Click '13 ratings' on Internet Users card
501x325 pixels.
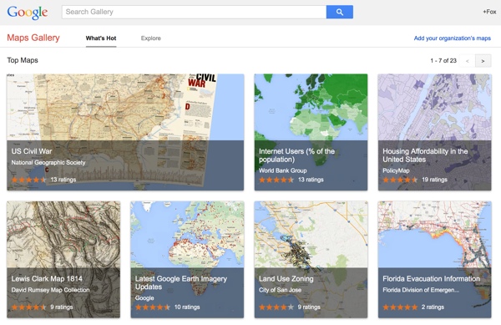click(311, 180)
